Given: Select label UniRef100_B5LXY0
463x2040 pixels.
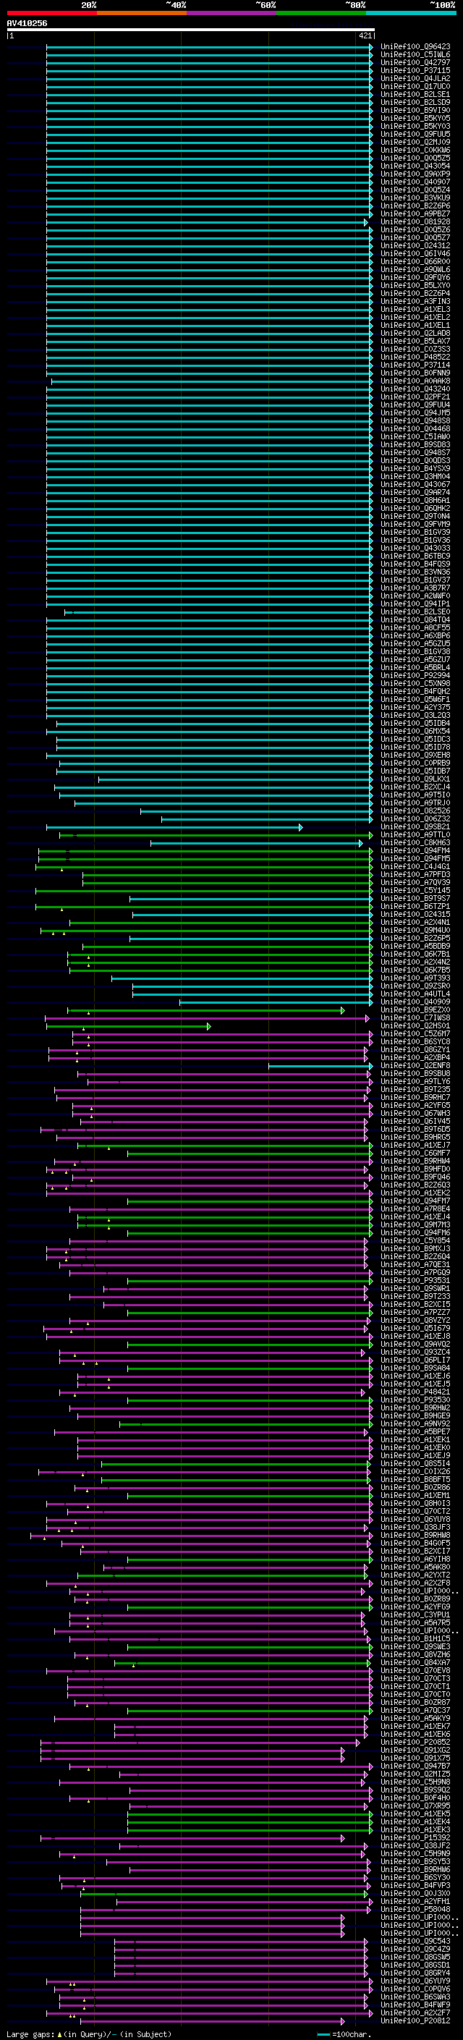Looking at the screenshot, I should point(415,285).
